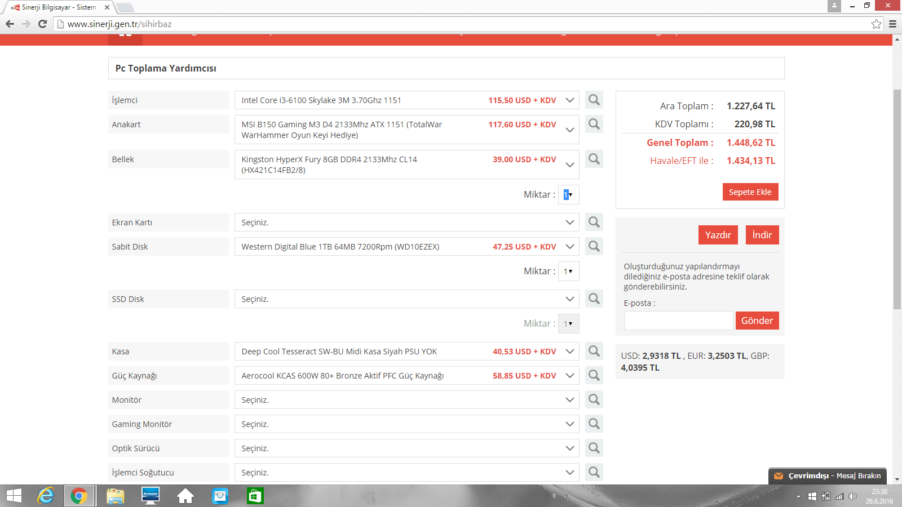Click the Optik Sürücü search magnifier

tap(594, 448)
